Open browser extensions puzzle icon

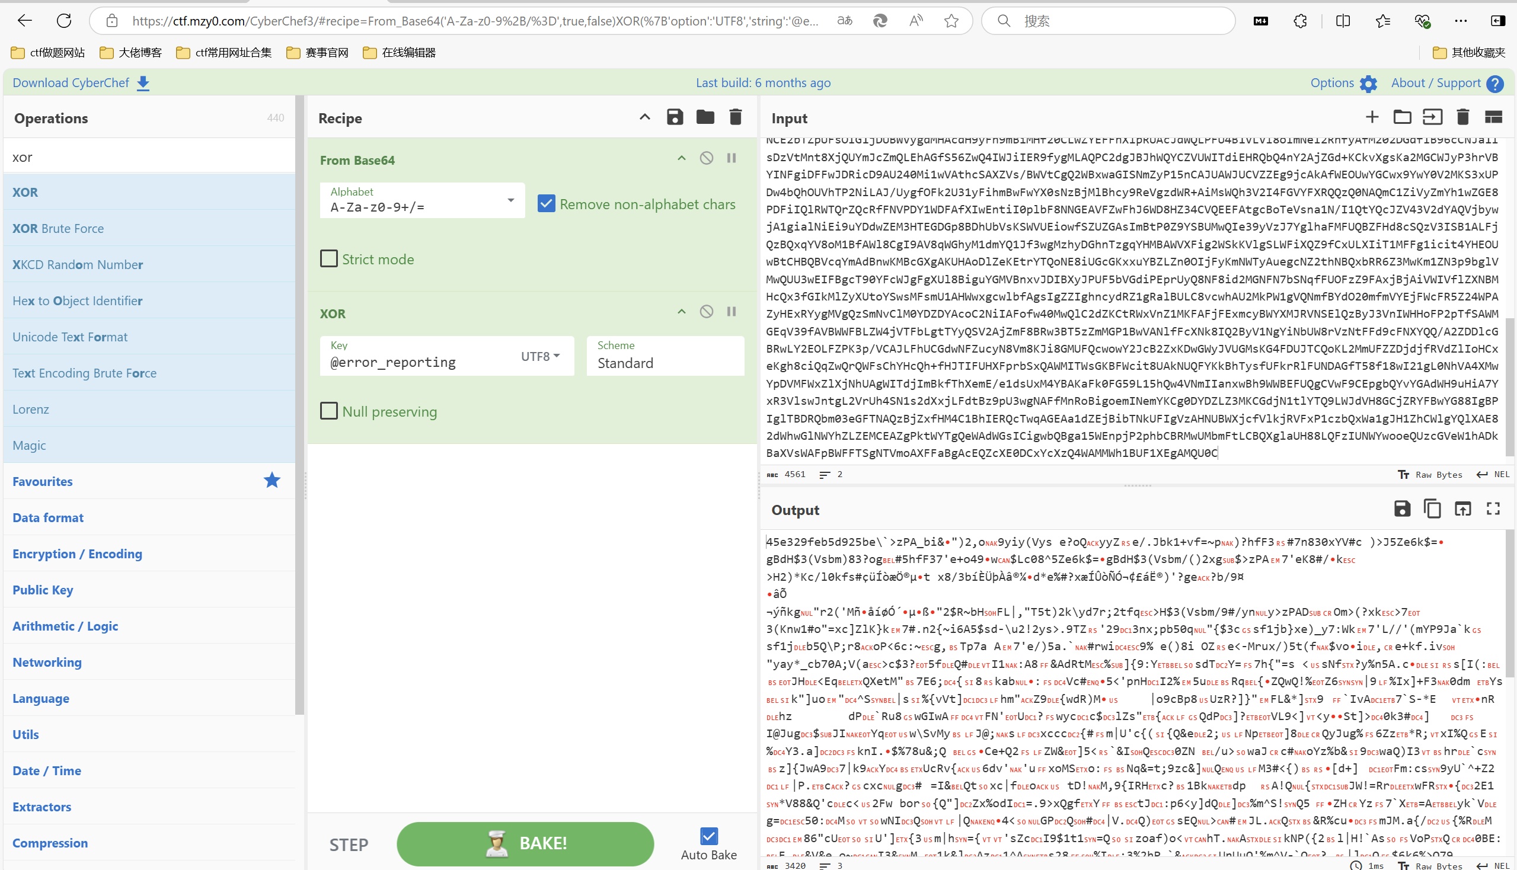point(1300,21)
